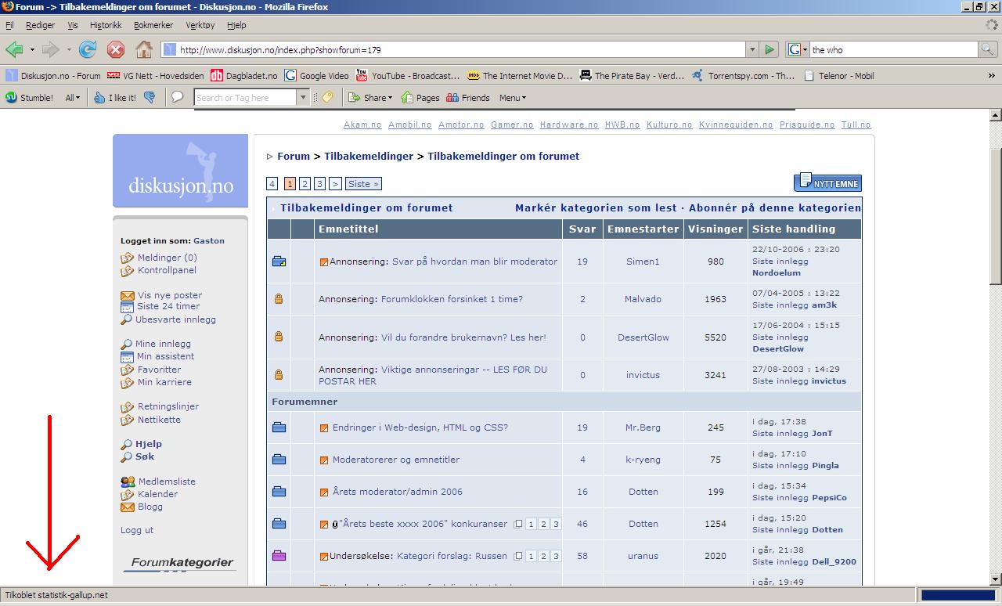The width and height of the screenshot is (1002, 606).
Task: Open topic 'Årets moderator/admin 2006'
Action: (x=398, y=492)
